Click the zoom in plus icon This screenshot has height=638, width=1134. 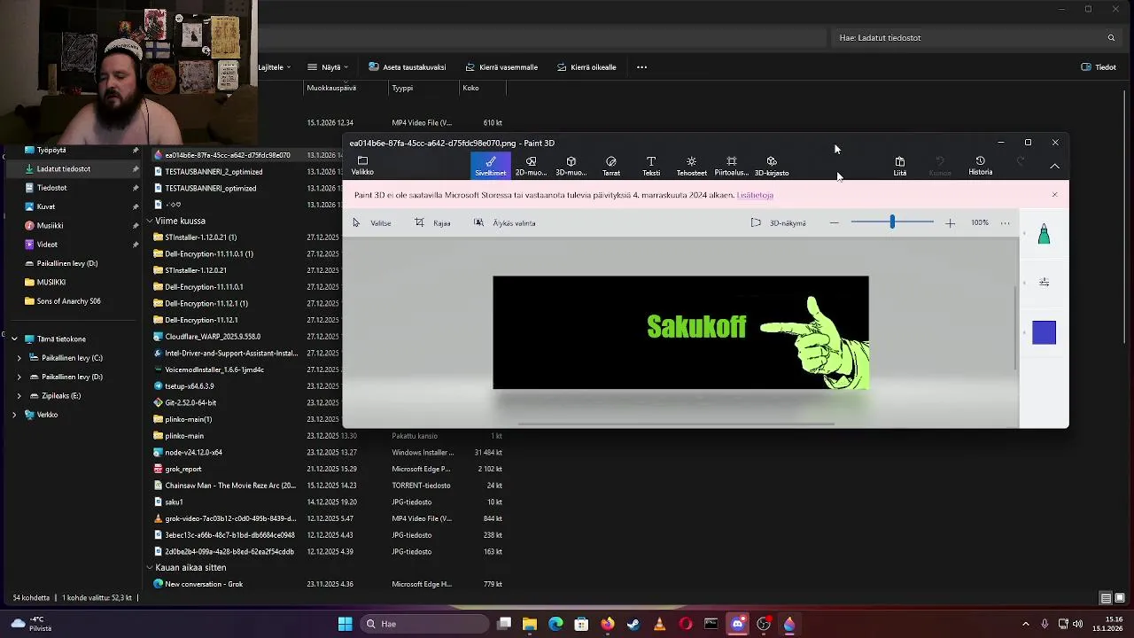click(950, 223)
